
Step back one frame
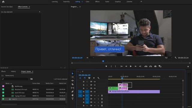(x=126, y=66)
